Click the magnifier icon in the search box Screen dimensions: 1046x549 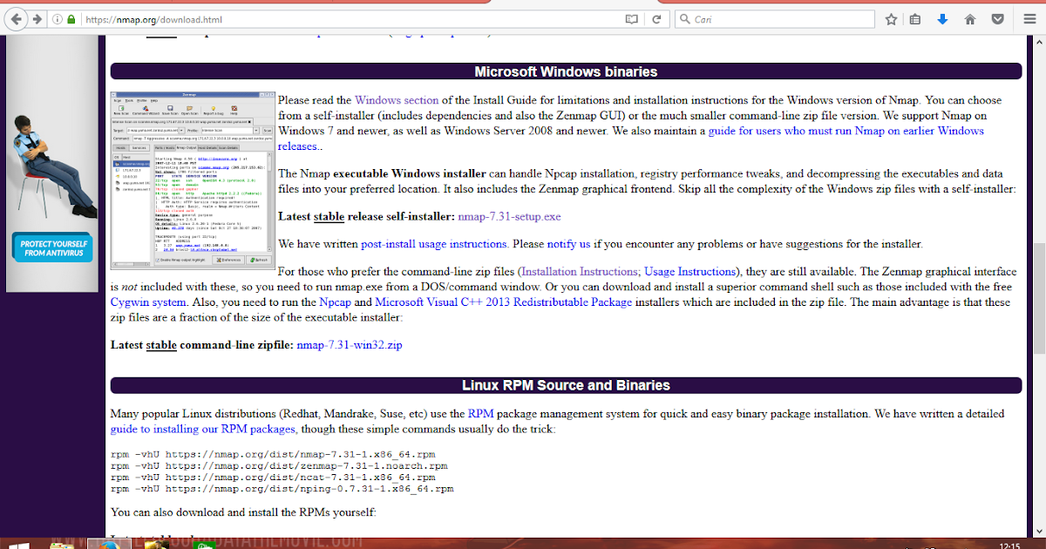point(684,18)
